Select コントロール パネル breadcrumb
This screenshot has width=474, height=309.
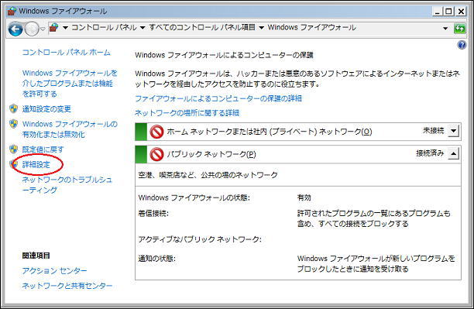(104, 28)
